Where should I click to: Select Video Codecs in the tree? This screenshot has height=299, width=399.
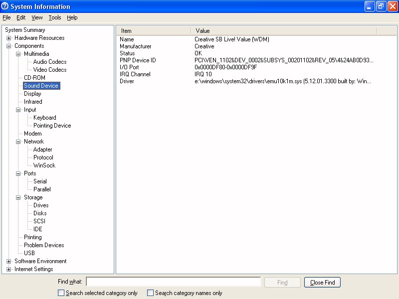click(x=50, y=70)
